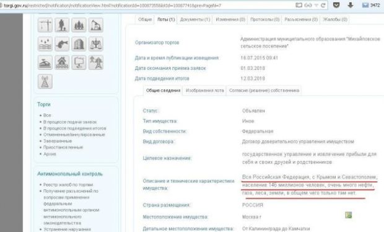This screenshot has width=384, height=232.
Task: Click the billboard advertising category icon
Action: [79, 63]
